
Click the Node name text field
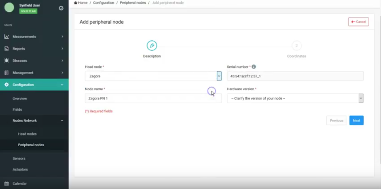(153, 98)
